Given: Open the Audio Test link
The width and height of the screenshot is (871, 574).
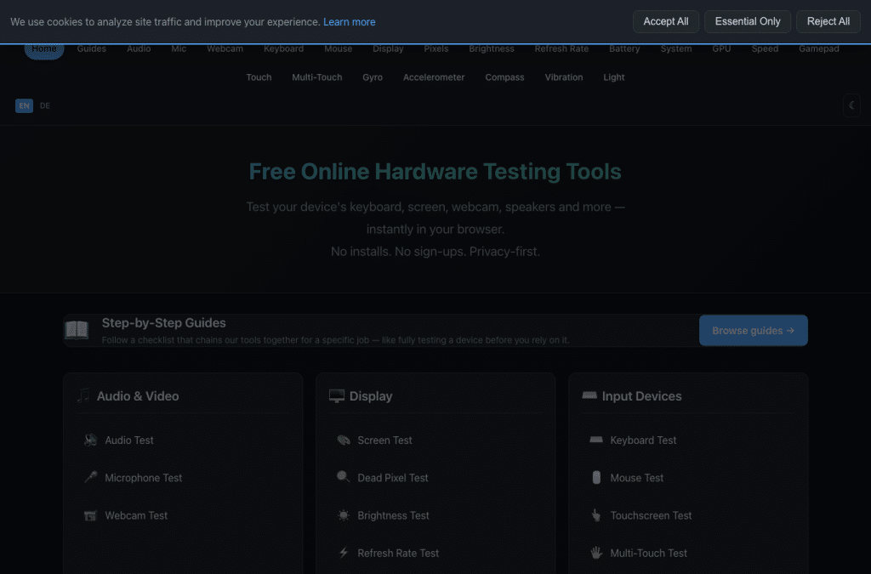Looking at the screenshot, I should coord(129,440).
